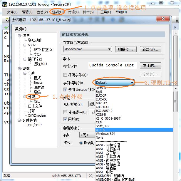Close the 会话选项 dialog
The height and width of the screenshot is (181, 181).
(163, 19)
